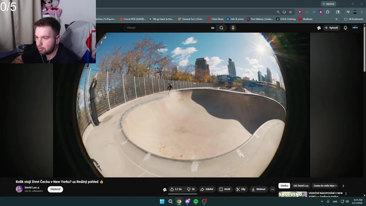Open the YouTube account avatar menu

coord(355,27)
